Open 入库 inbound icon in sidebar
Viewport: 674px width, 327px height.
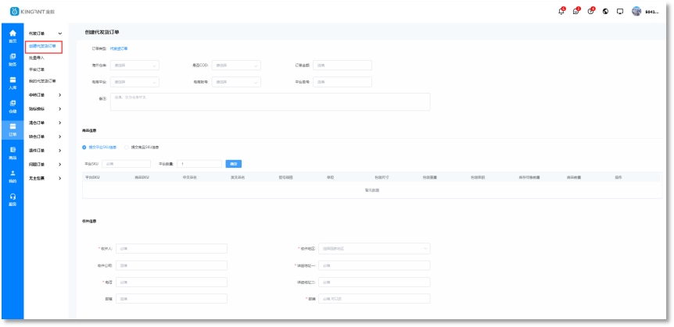click(x=13, y=83)
